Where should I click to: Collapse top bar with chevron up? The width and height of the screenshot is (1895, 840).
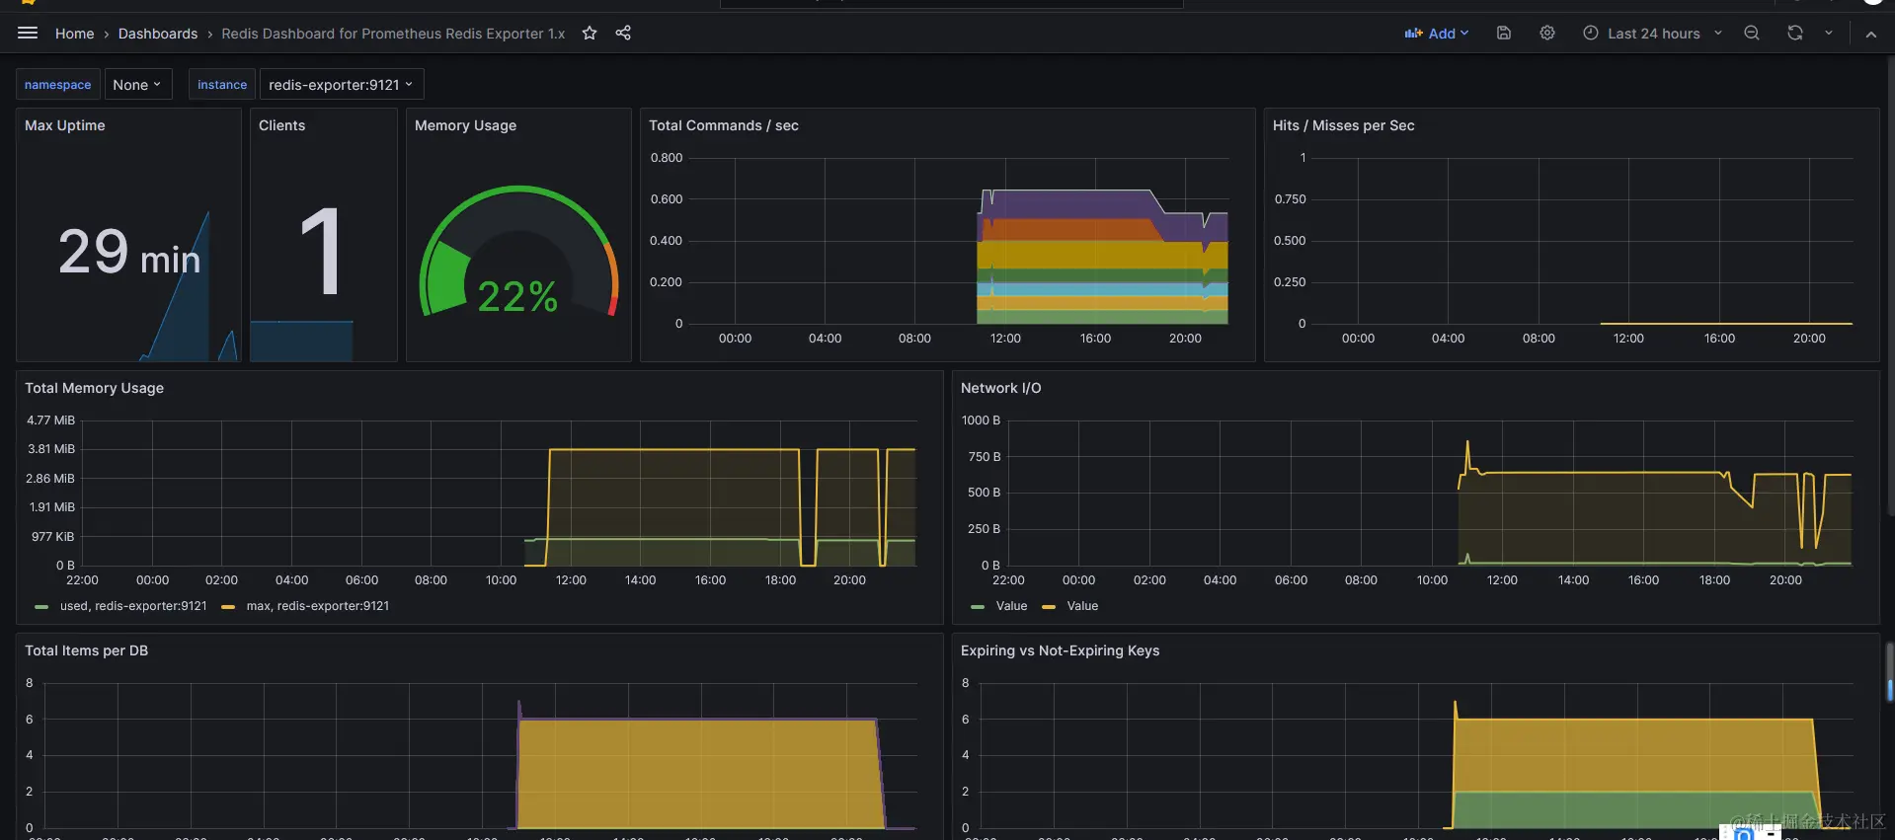pos(1871,34)
